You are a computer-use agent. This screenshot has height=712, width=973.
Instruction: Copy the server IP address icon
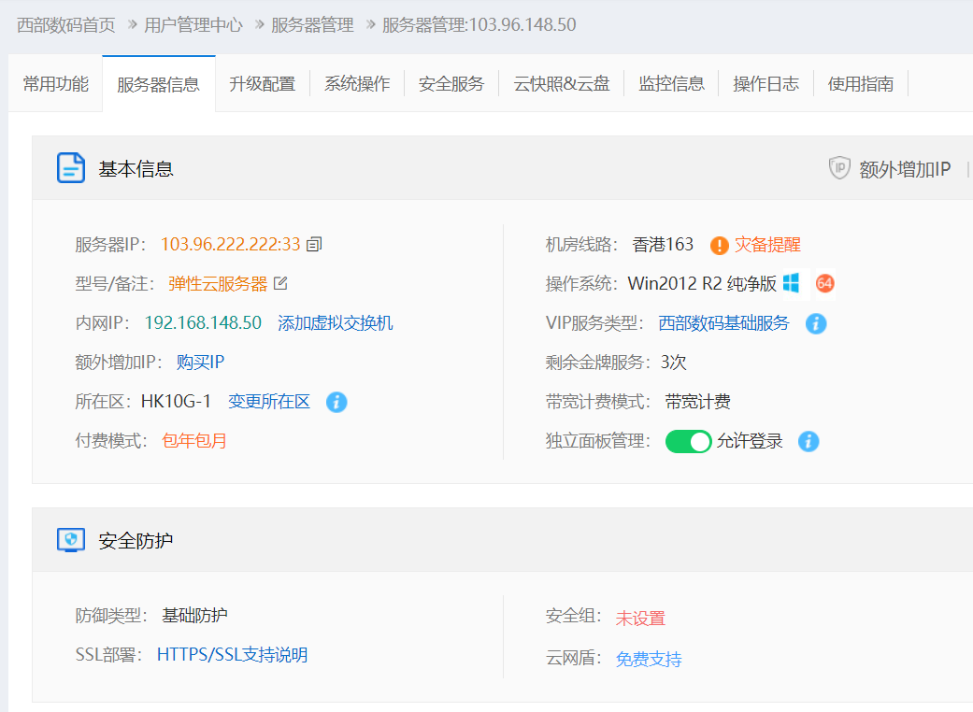click(x=314, y=245)
